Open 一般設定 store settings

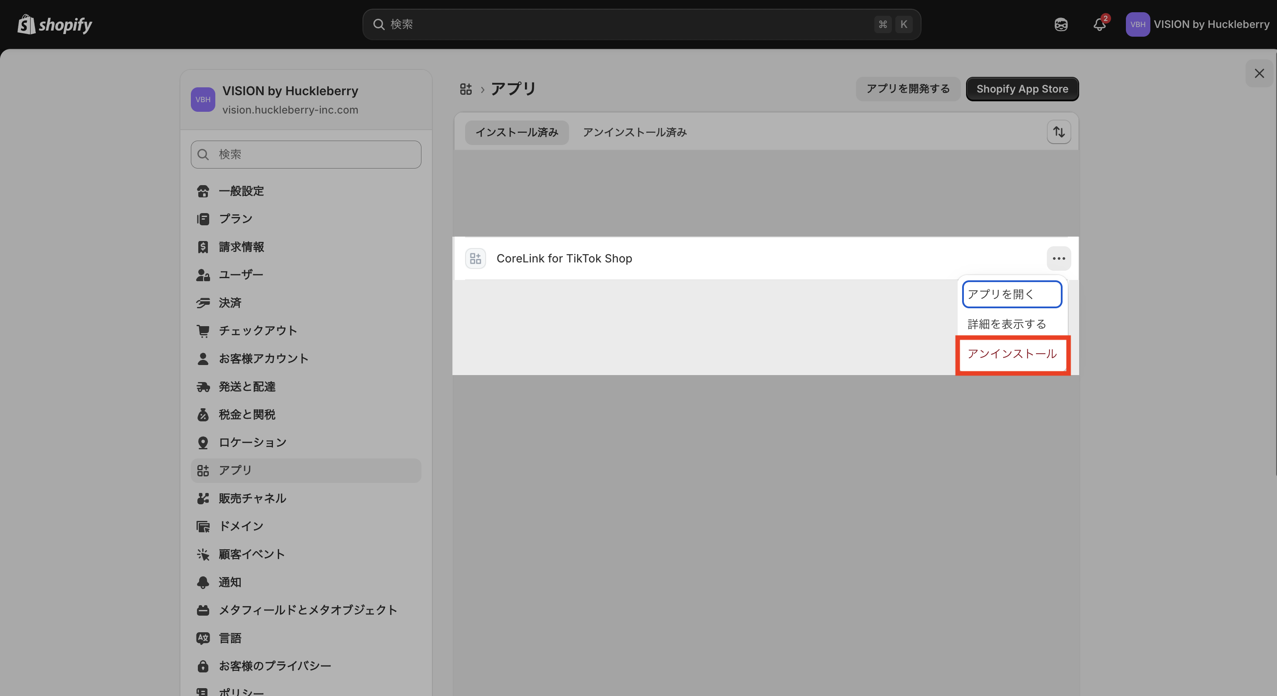click(241, 191)
